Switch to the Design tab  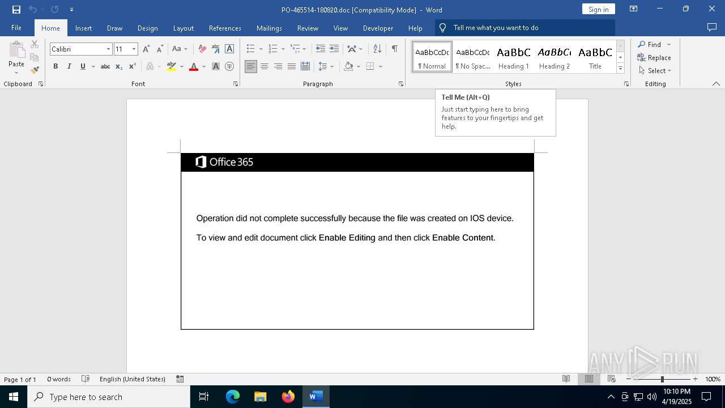coord(147,28)
